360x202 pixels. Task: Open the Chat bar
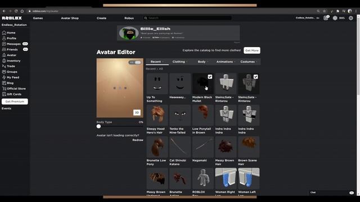332,192
